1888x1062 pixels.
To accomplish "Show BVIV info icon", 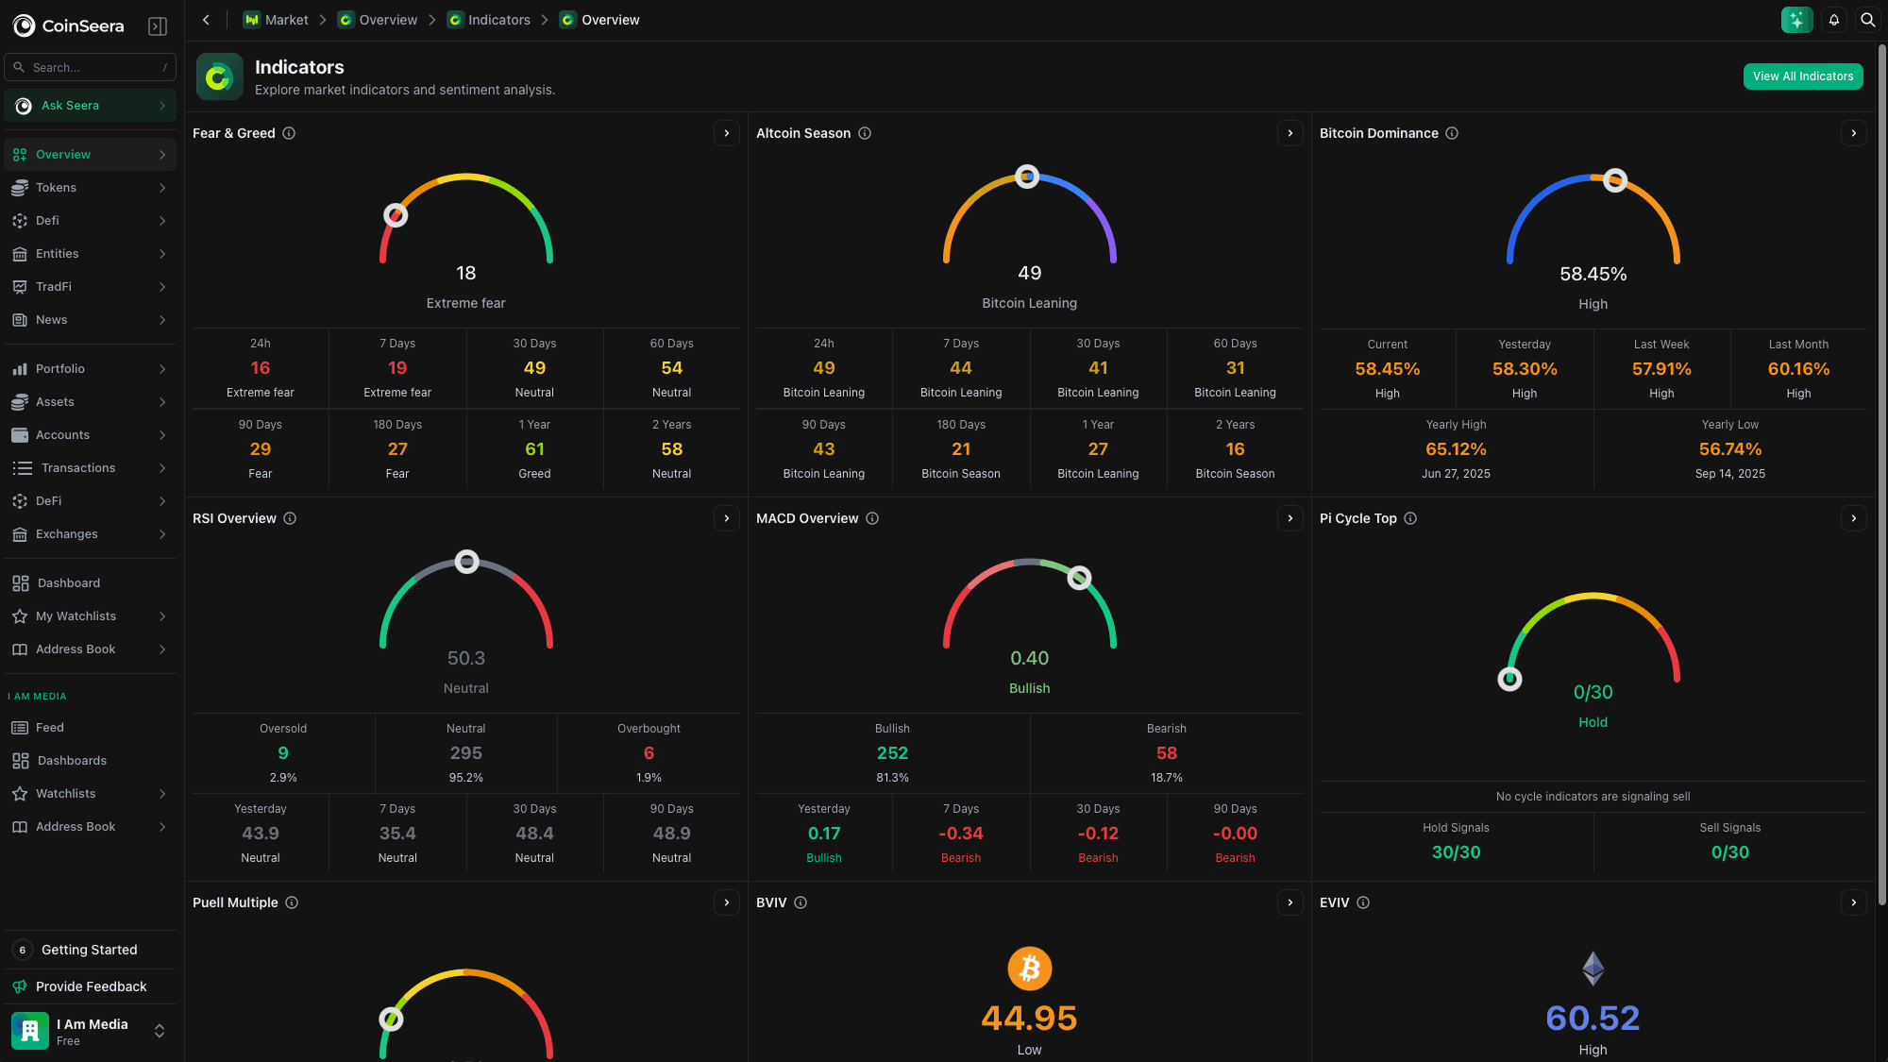I will point(801,902).
